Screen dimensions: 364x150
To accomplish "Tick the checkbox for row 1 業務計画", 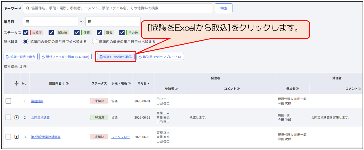I will 8,101.
